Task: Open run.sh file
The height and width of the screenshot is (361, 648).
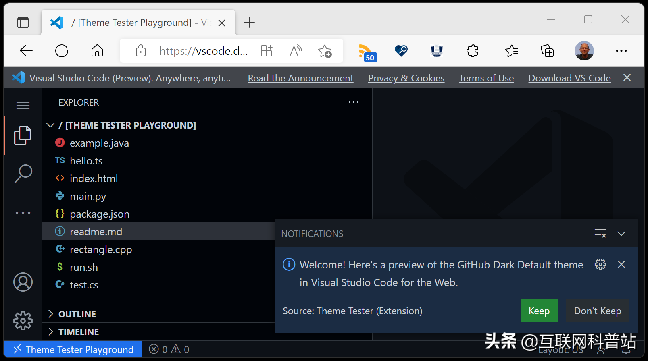Action: [x=158, y=267]
